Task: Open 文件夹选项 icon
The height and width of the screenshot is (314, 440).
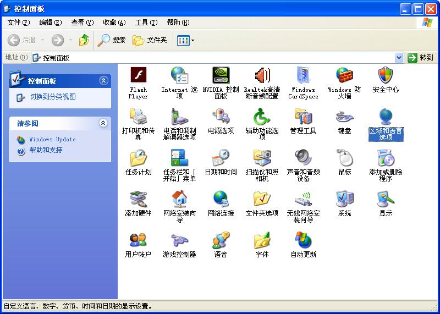Action: click(262, 199)
